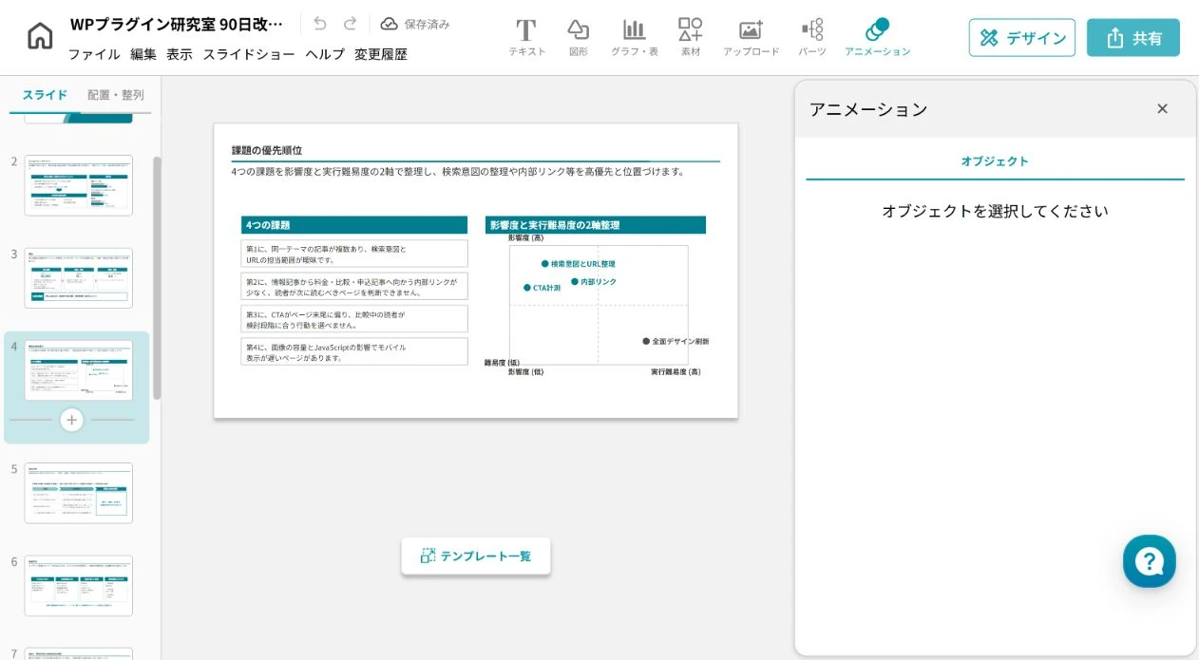
Task: Add a slide with the plus button
Action: point(72,420)
